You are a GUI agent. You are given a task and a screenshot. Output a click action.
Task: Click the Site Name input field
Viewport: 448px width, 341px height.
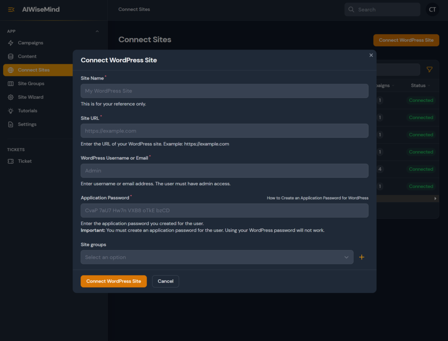pyautogui.click(x=224, y=91)
